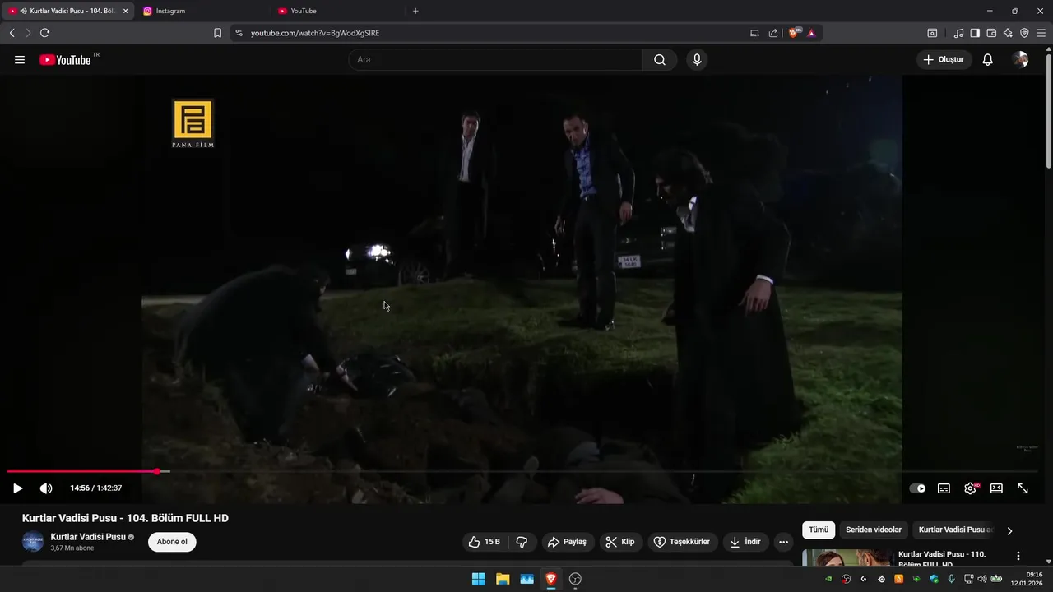Image resolution: width=1053 pixels, height=592 pixels.
Task: Switch to the YouTube browser tab
Action: tap(338, 11)
